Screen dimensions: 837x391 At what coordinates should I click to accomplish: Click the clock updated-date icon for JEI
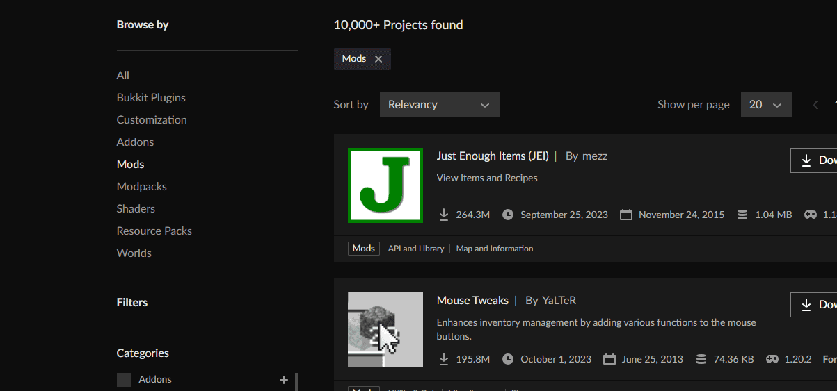point(508,215)
